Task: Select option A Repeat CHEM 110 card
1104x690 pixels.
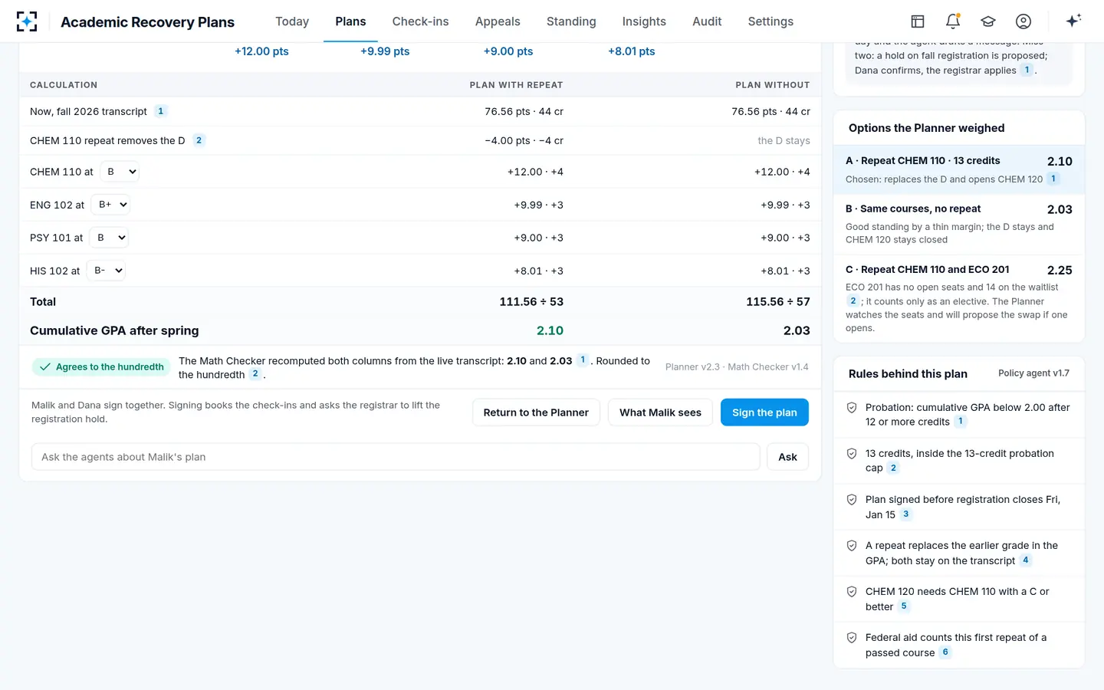Action: coord(958,169)
